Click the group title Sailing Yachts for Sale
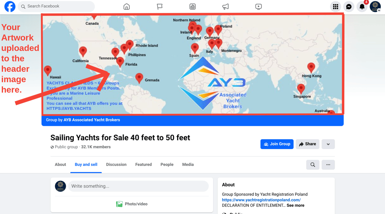The width and height of the screenshot is (385, 214). click(x=120, y=137)
